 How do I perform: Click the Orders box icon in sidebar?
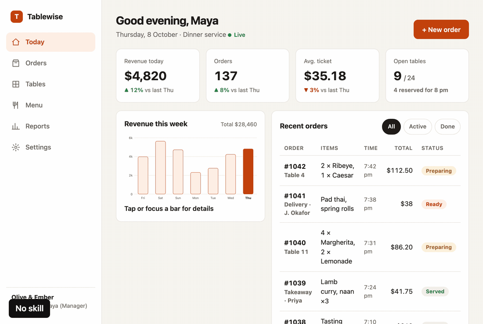click(16, 63)
